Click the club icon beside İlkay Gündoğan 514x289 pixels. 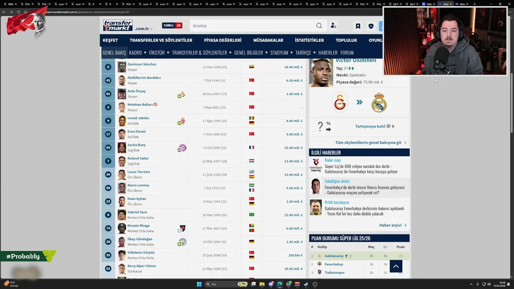click(x=182, y=242)
